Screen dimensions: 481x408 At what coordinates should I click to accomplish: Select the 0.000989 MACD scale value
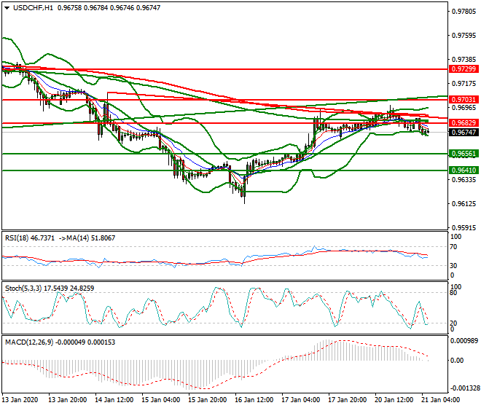click(464, 341)
